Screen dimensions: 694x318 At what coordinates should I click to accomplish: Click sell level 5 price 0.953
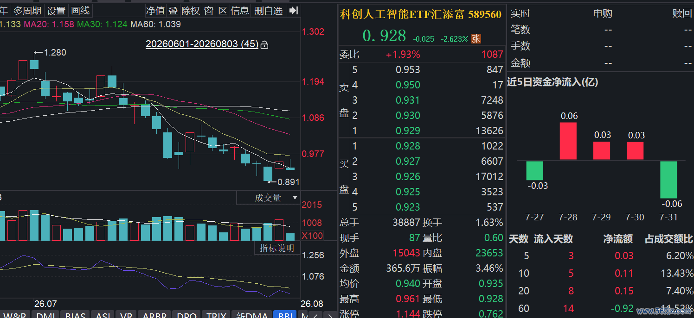pos(408,70)
